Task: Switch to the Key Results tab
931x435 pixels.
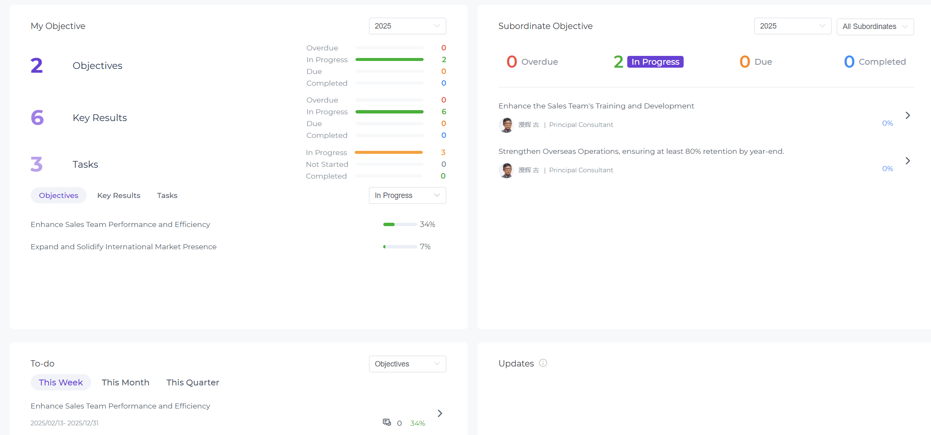Action: pos(119,195)
